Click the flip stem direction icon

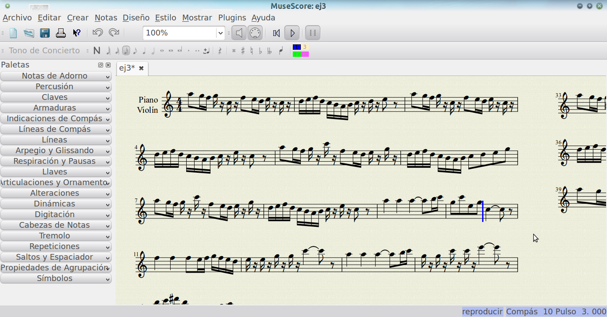click(x=281, y=51)
